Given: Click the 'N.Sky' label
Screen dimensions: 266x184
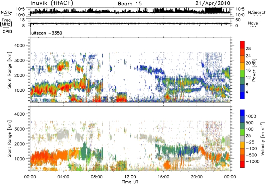Looking at the screenshot, I should click(6, 12).
